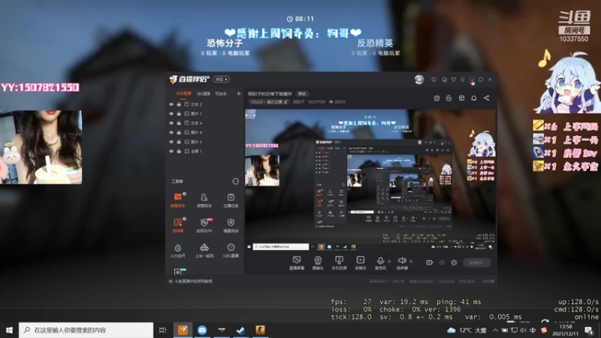
Task: Open the 房管助手 tool
Action: pos(204,200)
